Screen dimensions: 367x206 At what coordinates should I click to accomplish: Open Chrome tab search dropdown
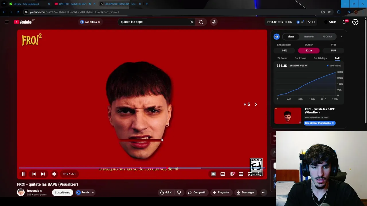coord(4,4)
